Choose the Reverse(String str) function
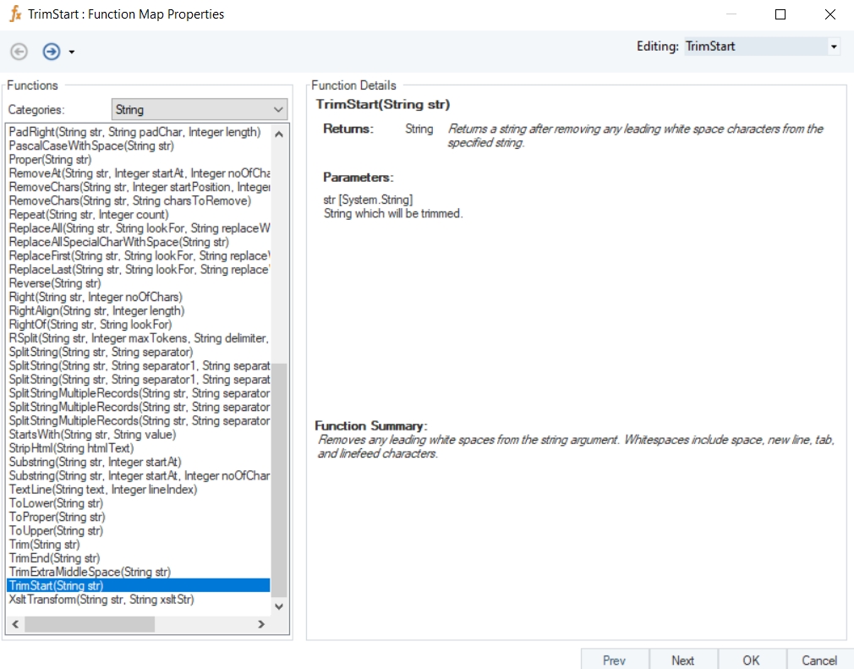The height and width of the screenshot is (669, 854). tap(54, 283)
